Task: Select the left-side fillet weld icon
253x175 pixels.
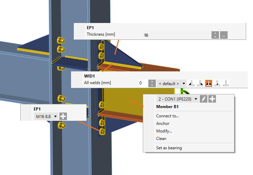Action: point(192,83)
